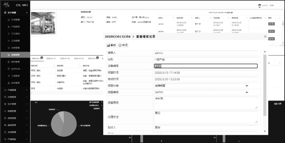Expand the 文档管理 sidebar group
Viewport: 285px width, 143px height.
[x=27, y=132]
